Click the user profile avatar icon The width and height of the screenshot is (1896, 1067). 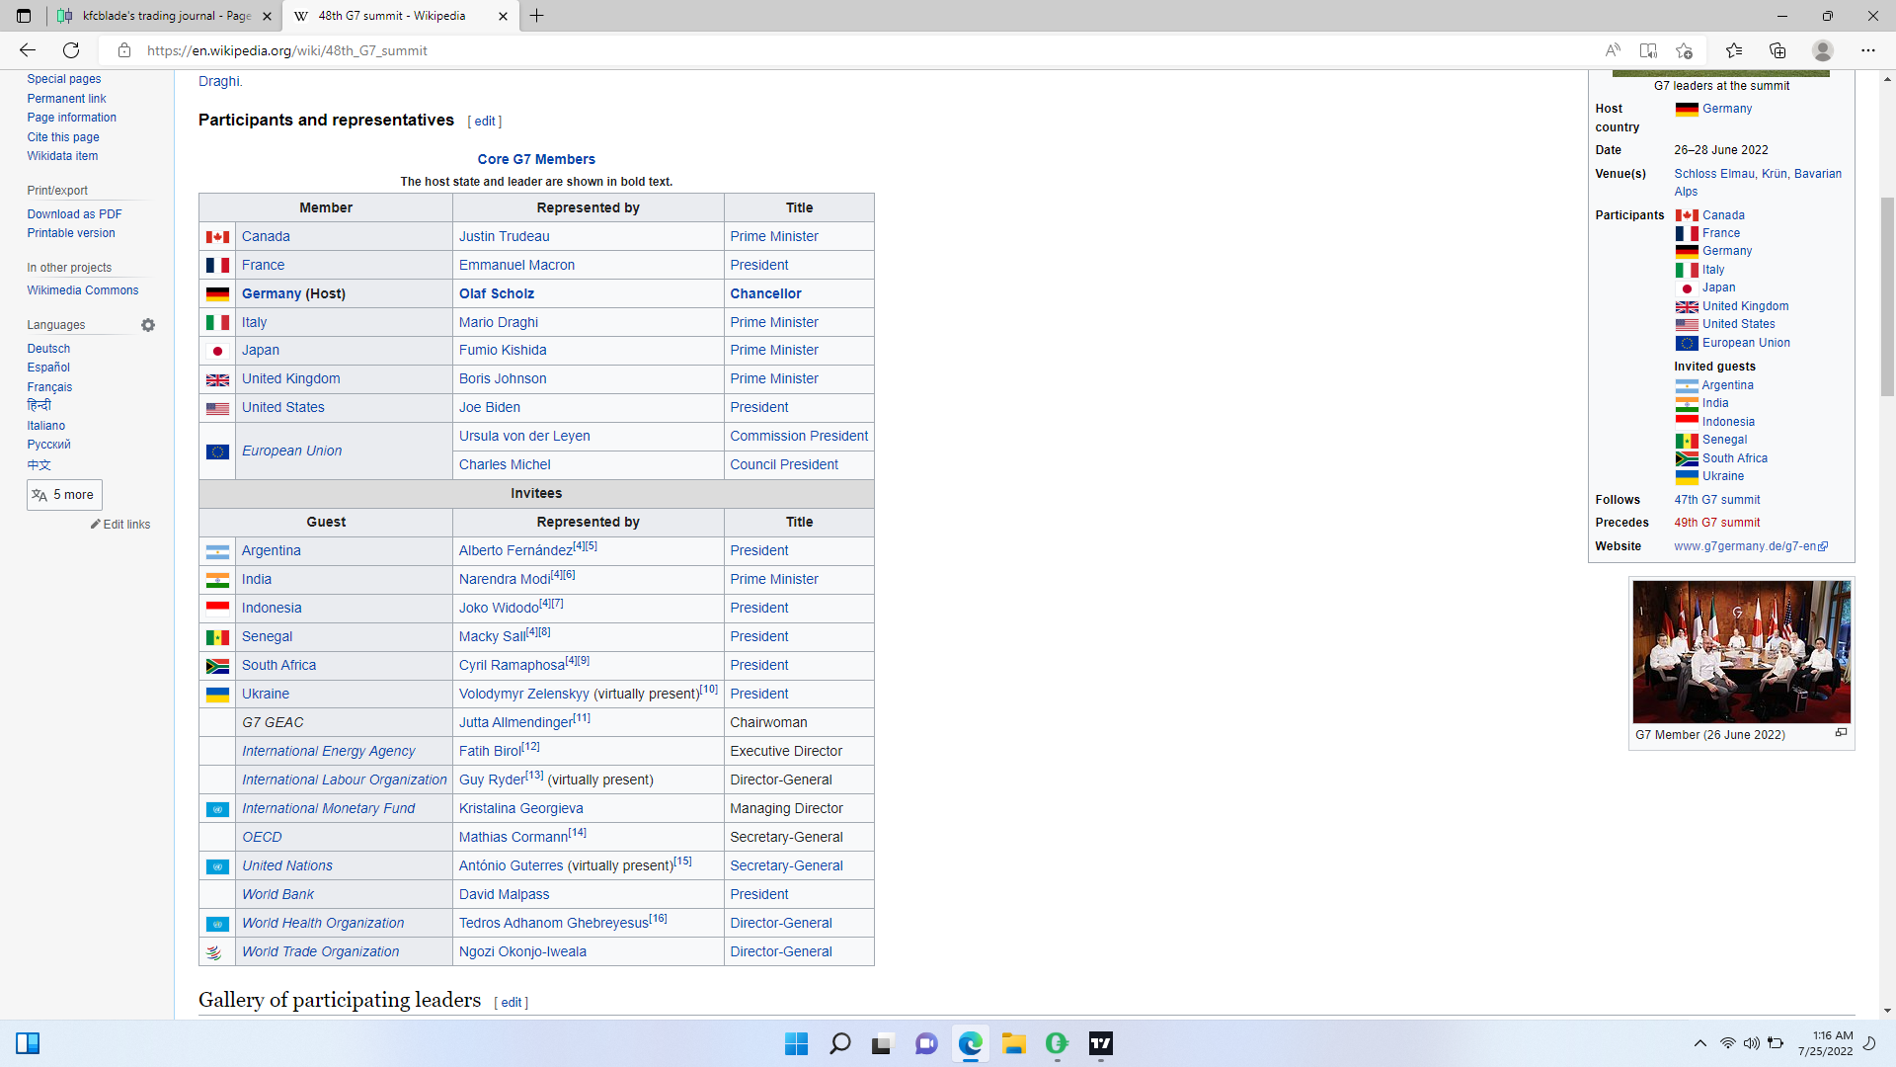click(x=1823, y=50)
